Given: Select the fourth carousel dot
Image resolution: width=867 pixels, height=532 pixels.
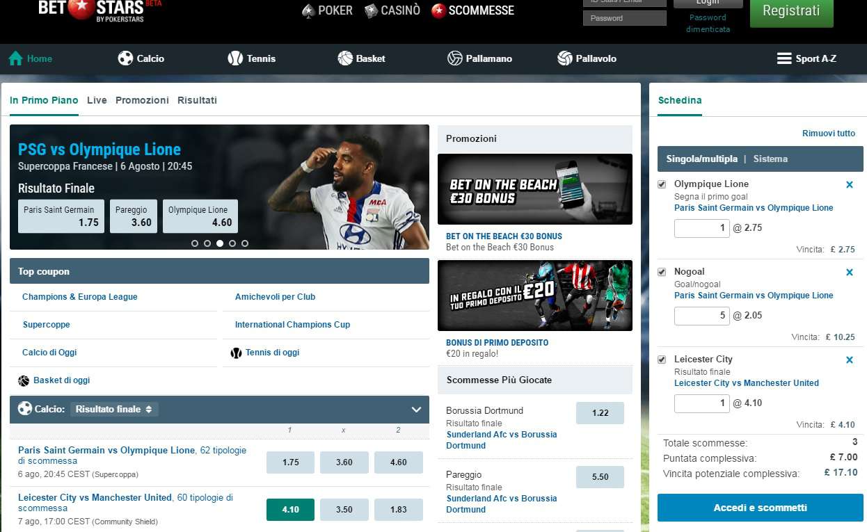Looking at the screenshot, I should (232, 243).
